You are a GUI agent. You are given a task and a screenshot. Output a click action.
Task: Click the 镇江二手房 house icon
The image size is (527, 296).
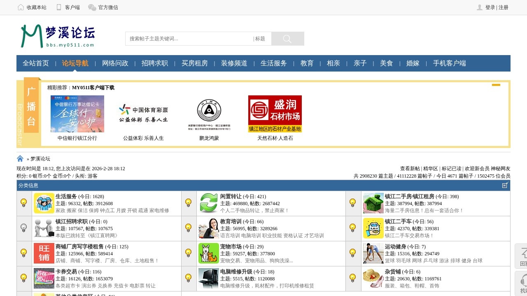(373, 203)
